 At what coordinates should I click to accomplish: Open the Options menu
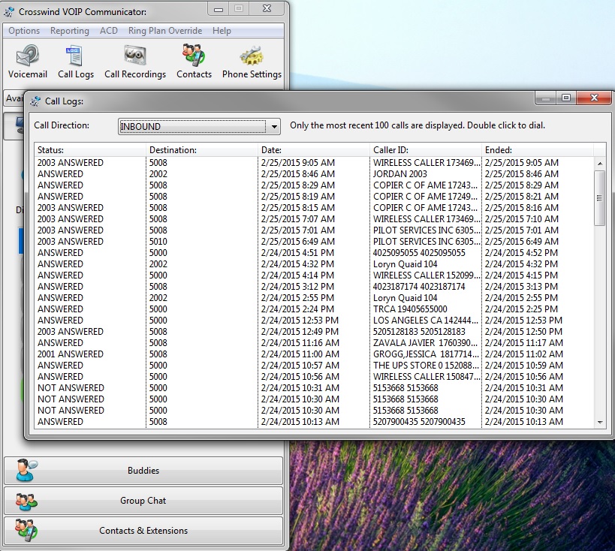click(x=25, y=31)
